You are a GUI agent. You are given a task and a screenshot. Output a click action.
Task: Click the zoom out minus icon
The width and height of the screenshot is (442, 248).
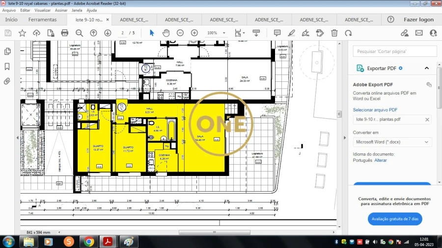pos(180,33)
